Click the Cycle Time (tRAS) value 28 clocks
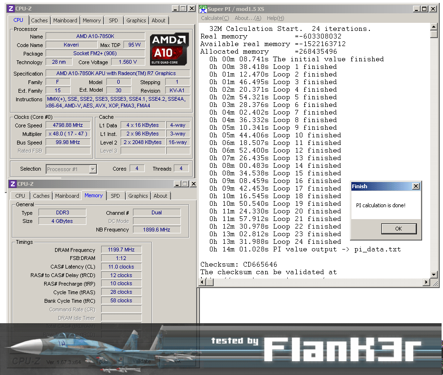Viewport: 443px width, 375px height. coord(121,292)
